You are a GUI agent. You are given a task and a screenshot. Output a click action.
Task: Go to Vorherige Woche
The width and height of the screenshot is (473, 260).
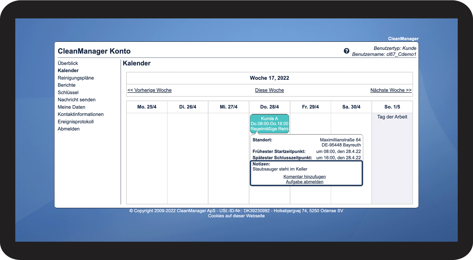click(149, 90)
